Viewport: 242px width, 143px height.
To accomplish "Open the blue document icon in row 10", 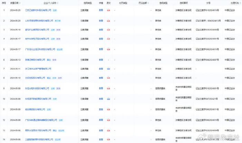I will tap(109, 99).
